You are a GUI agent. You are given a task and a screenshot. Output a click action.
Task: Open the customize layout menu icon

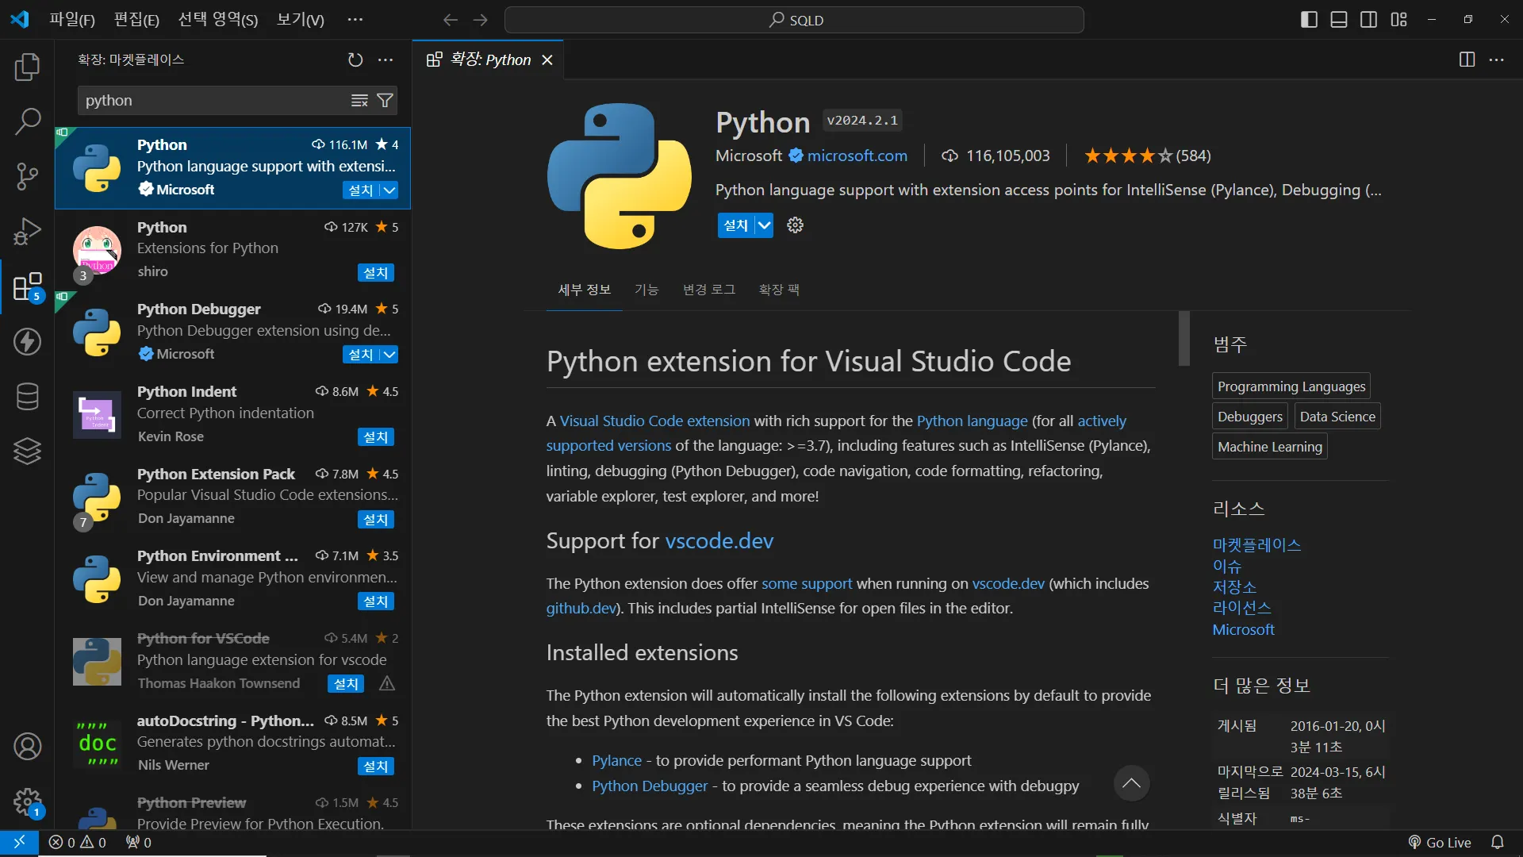coord(1398,20)
